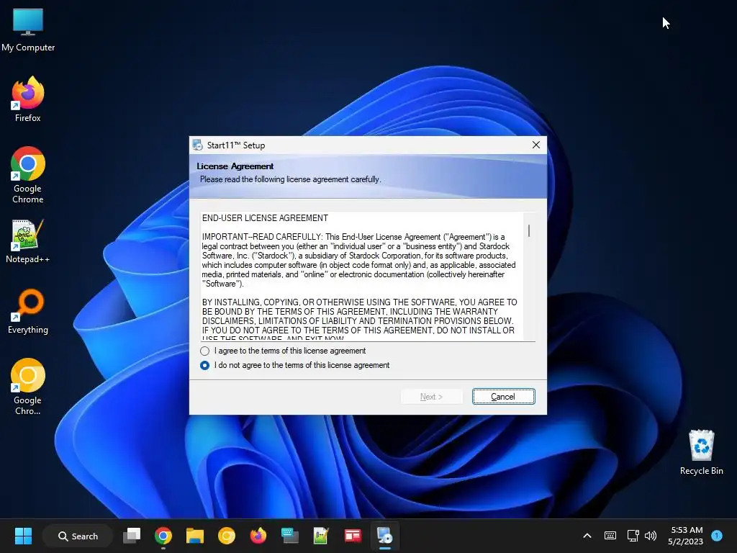Click the Next > button

click(432, 397)
